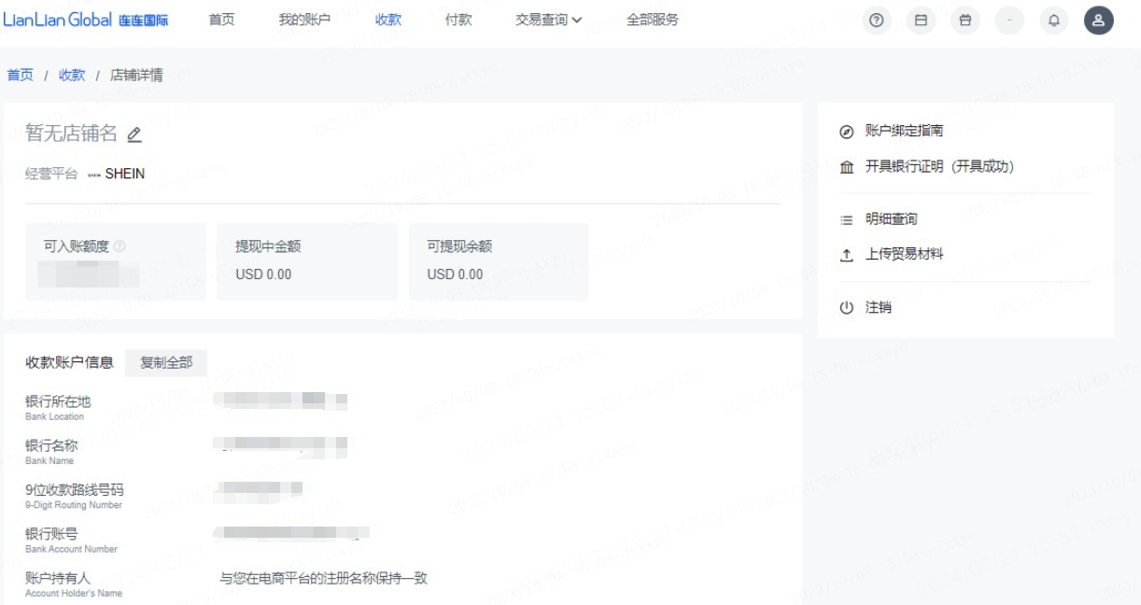Click the info icon next to 可入账额度
Screen dimensions: 1141x605
click(120, 246)
